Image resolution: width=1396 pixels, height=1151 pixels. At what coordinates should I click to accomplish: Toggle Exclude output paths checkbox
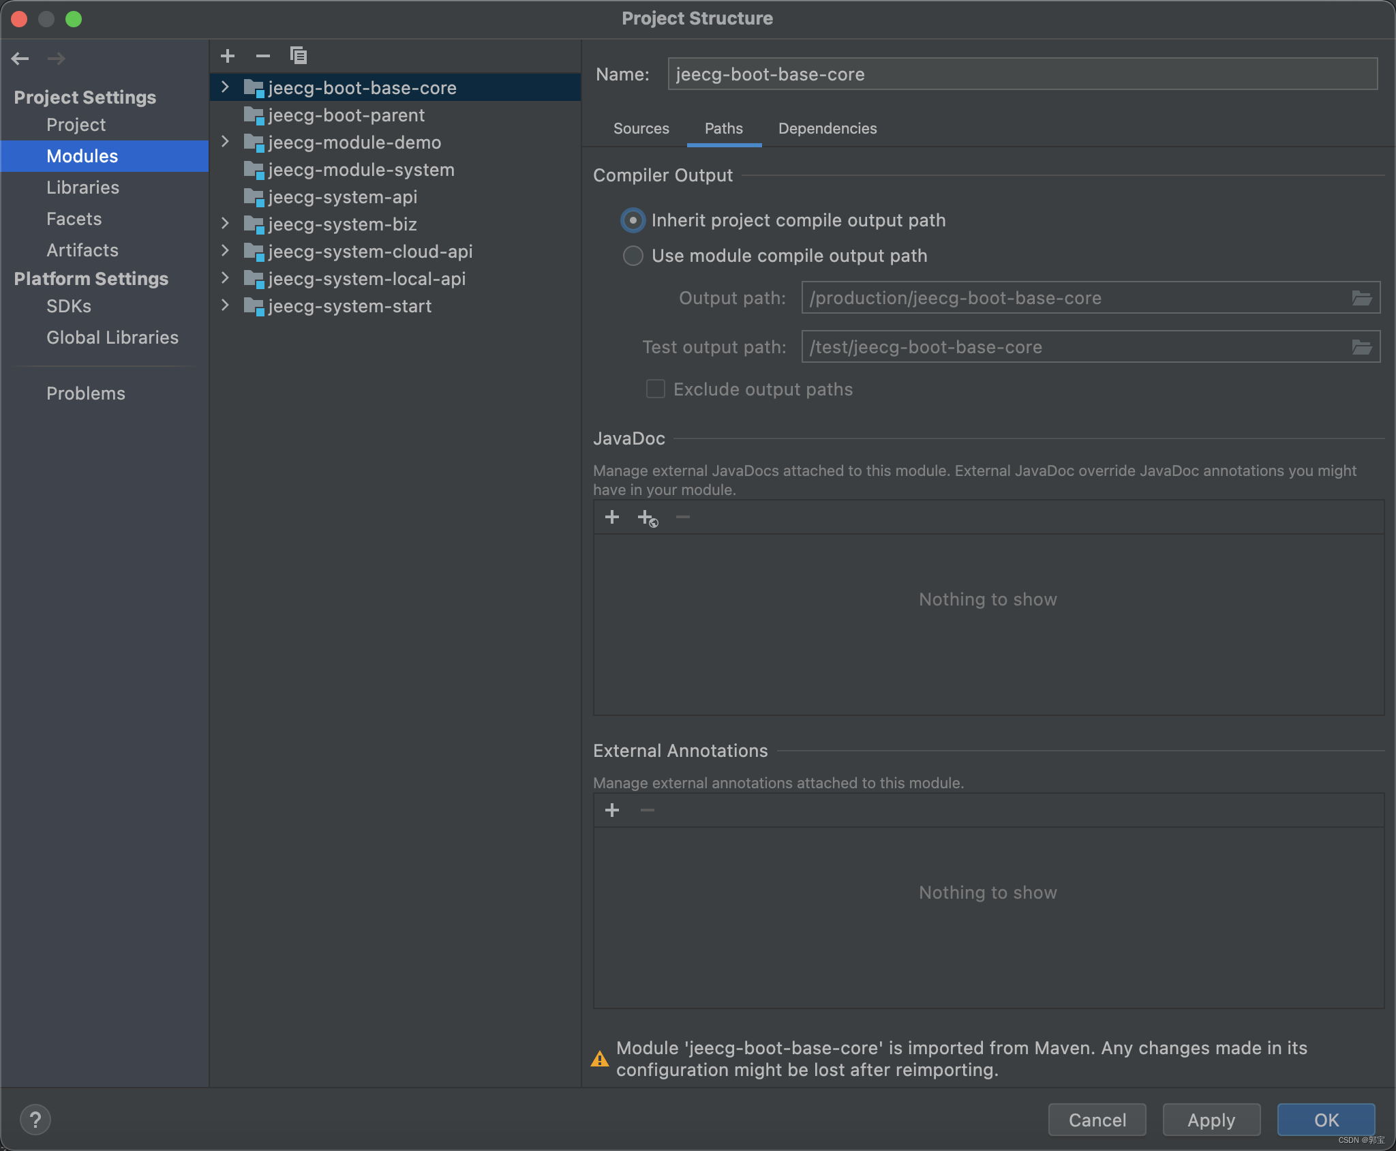(656, 389)
